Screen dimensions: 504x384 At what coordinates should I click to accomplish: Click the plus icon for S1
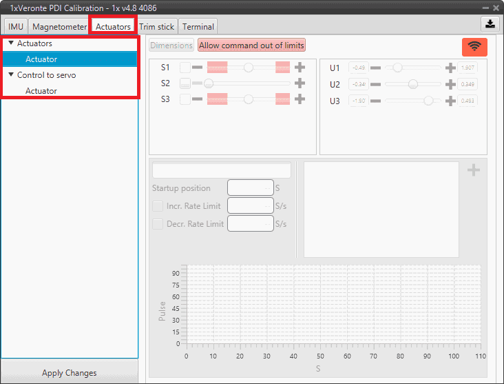click(300, 68)
